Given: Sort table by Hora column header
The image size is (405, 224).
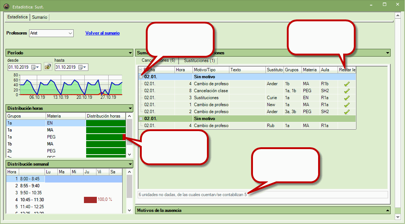Looking at the screenshot, I should (x=184, y=70).
